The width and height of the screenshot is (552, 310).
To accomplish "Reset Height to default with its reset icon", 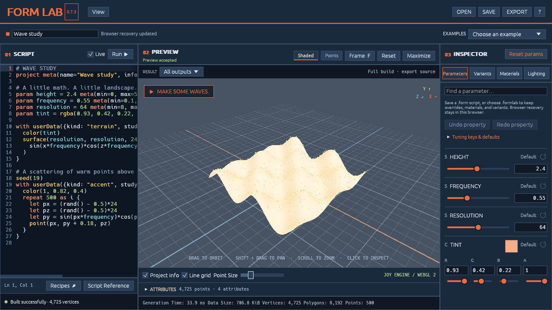I will pos(543,157).
